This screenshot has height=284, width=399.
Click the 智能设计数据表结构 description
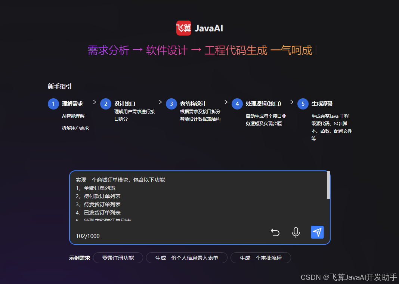[x=200, y=119]
